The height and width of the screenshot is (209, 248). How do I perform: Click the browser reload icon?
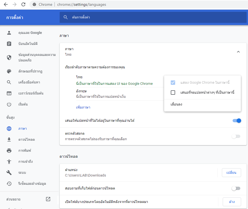pos(23,4)
